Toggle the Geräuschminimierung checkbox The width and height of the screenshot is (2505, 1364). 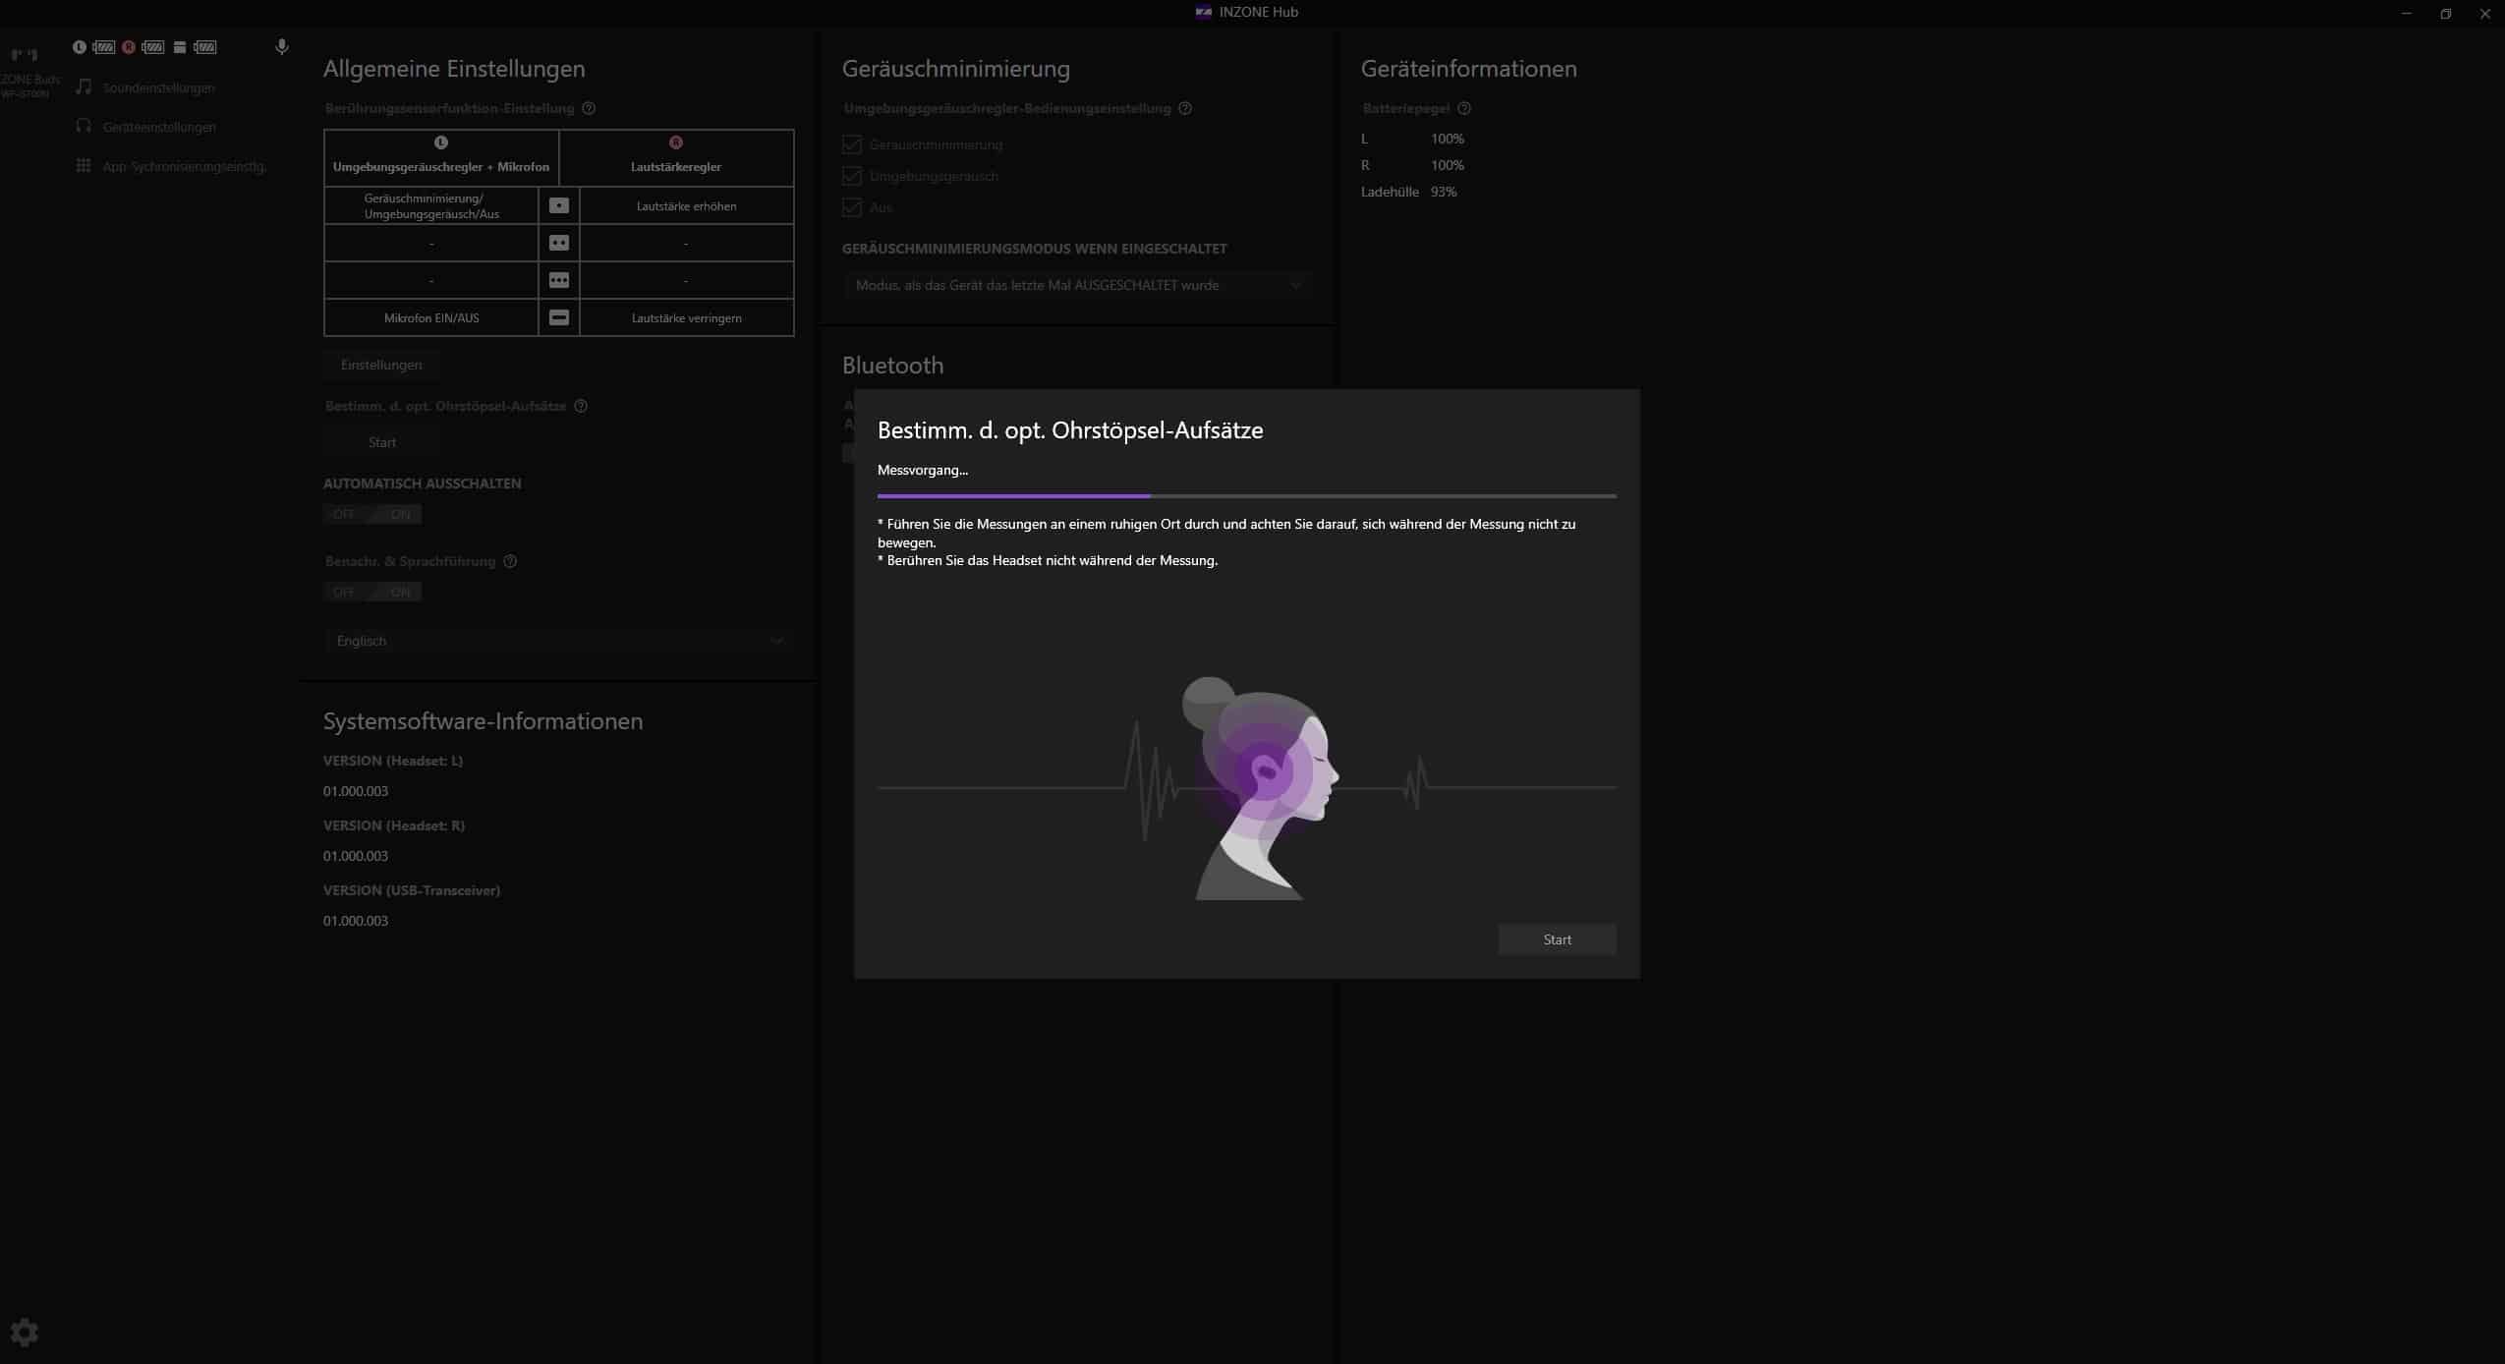pyautogui.click(x=852, y=144)
